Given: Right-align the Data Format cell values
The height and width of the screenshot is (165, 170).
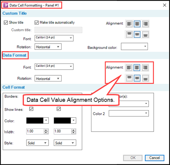Looking at the screenshot, I should [x=145, y=67].
